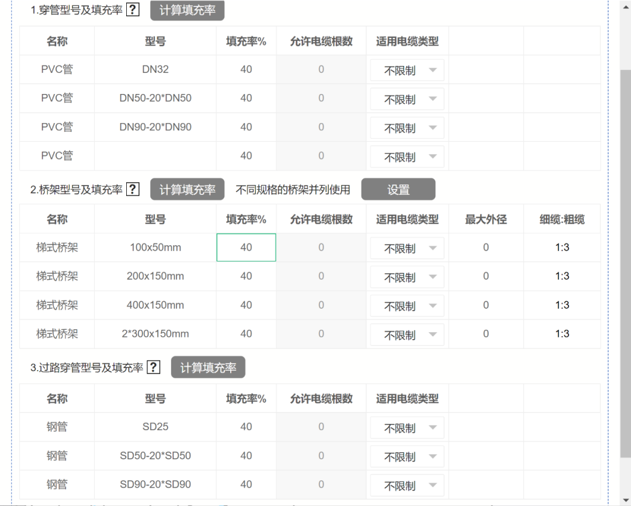Open 不限制 dropdown for the blank PVC管 row
Viewport: 631px width, 506px height.
click(x=407, y=156)
